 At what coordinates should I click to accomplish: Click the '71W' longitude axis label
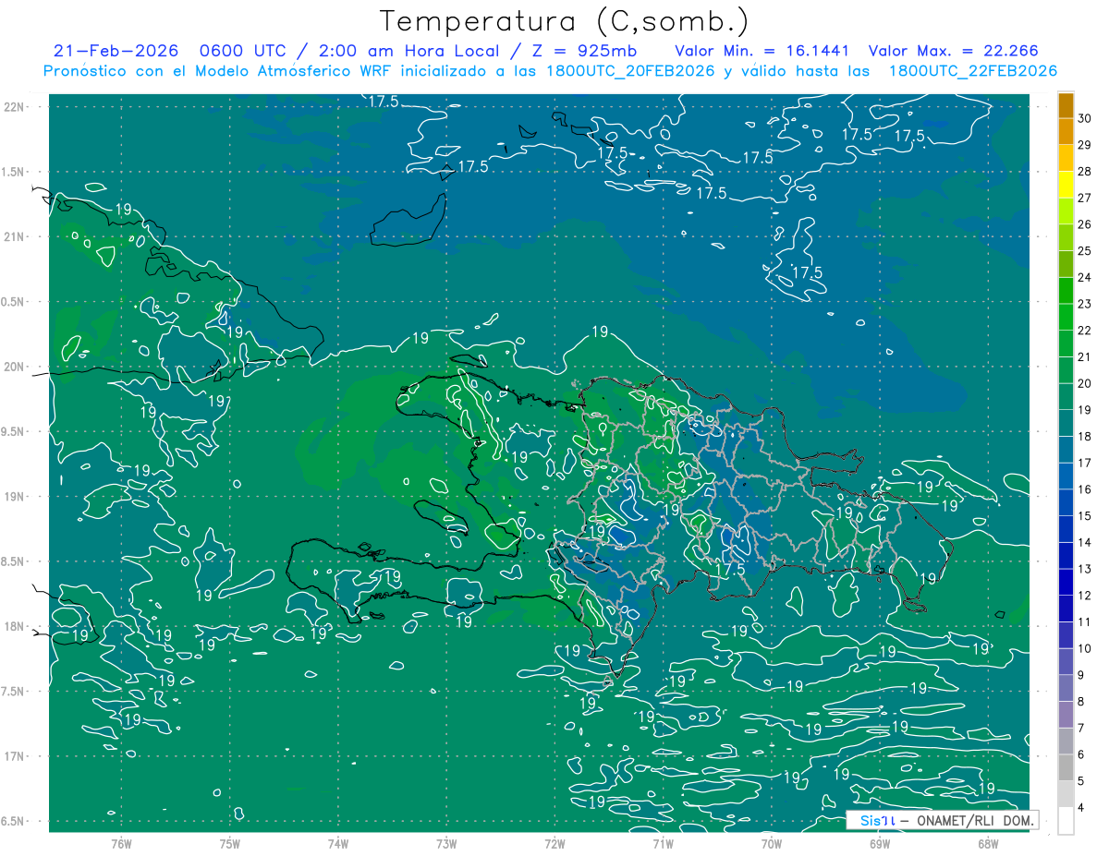(663, 844)
